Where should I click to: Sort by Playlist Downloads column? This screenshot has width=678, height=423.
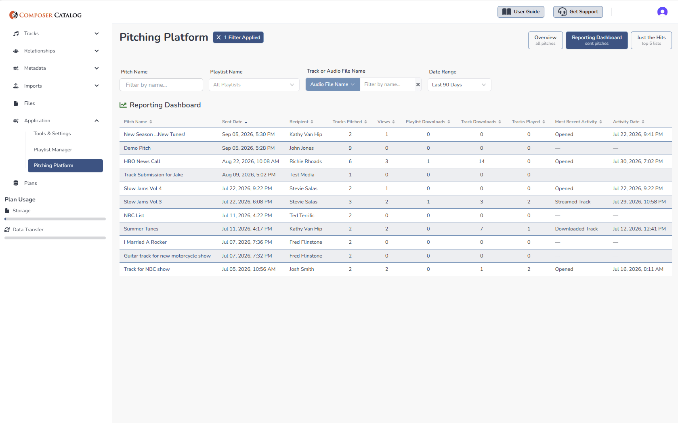(428, 121)
